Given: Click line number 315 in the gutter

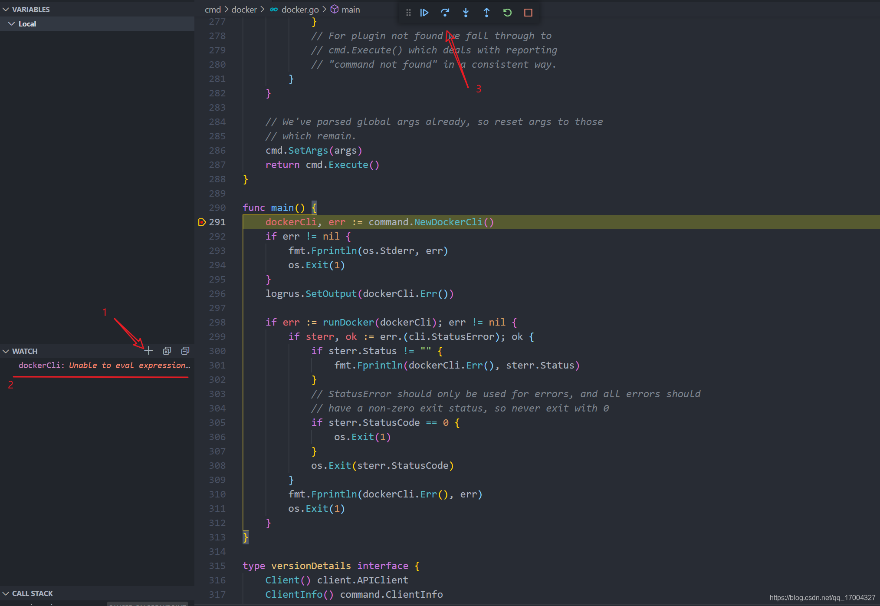Looking at the screenshot, I should click(x=217, y=566).
